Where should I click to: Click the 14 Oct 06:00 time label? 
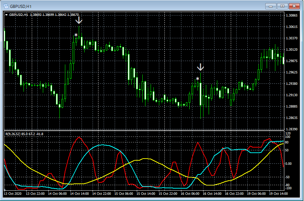tap(57, 194)
